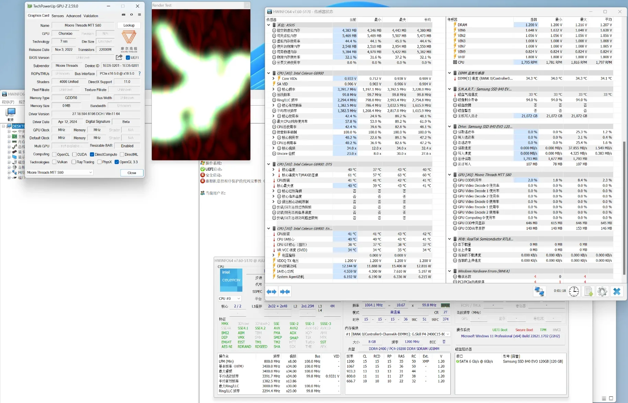
Task: Open HWiNFO sensor settings gear icon
Action: click(x=602, y=291)
